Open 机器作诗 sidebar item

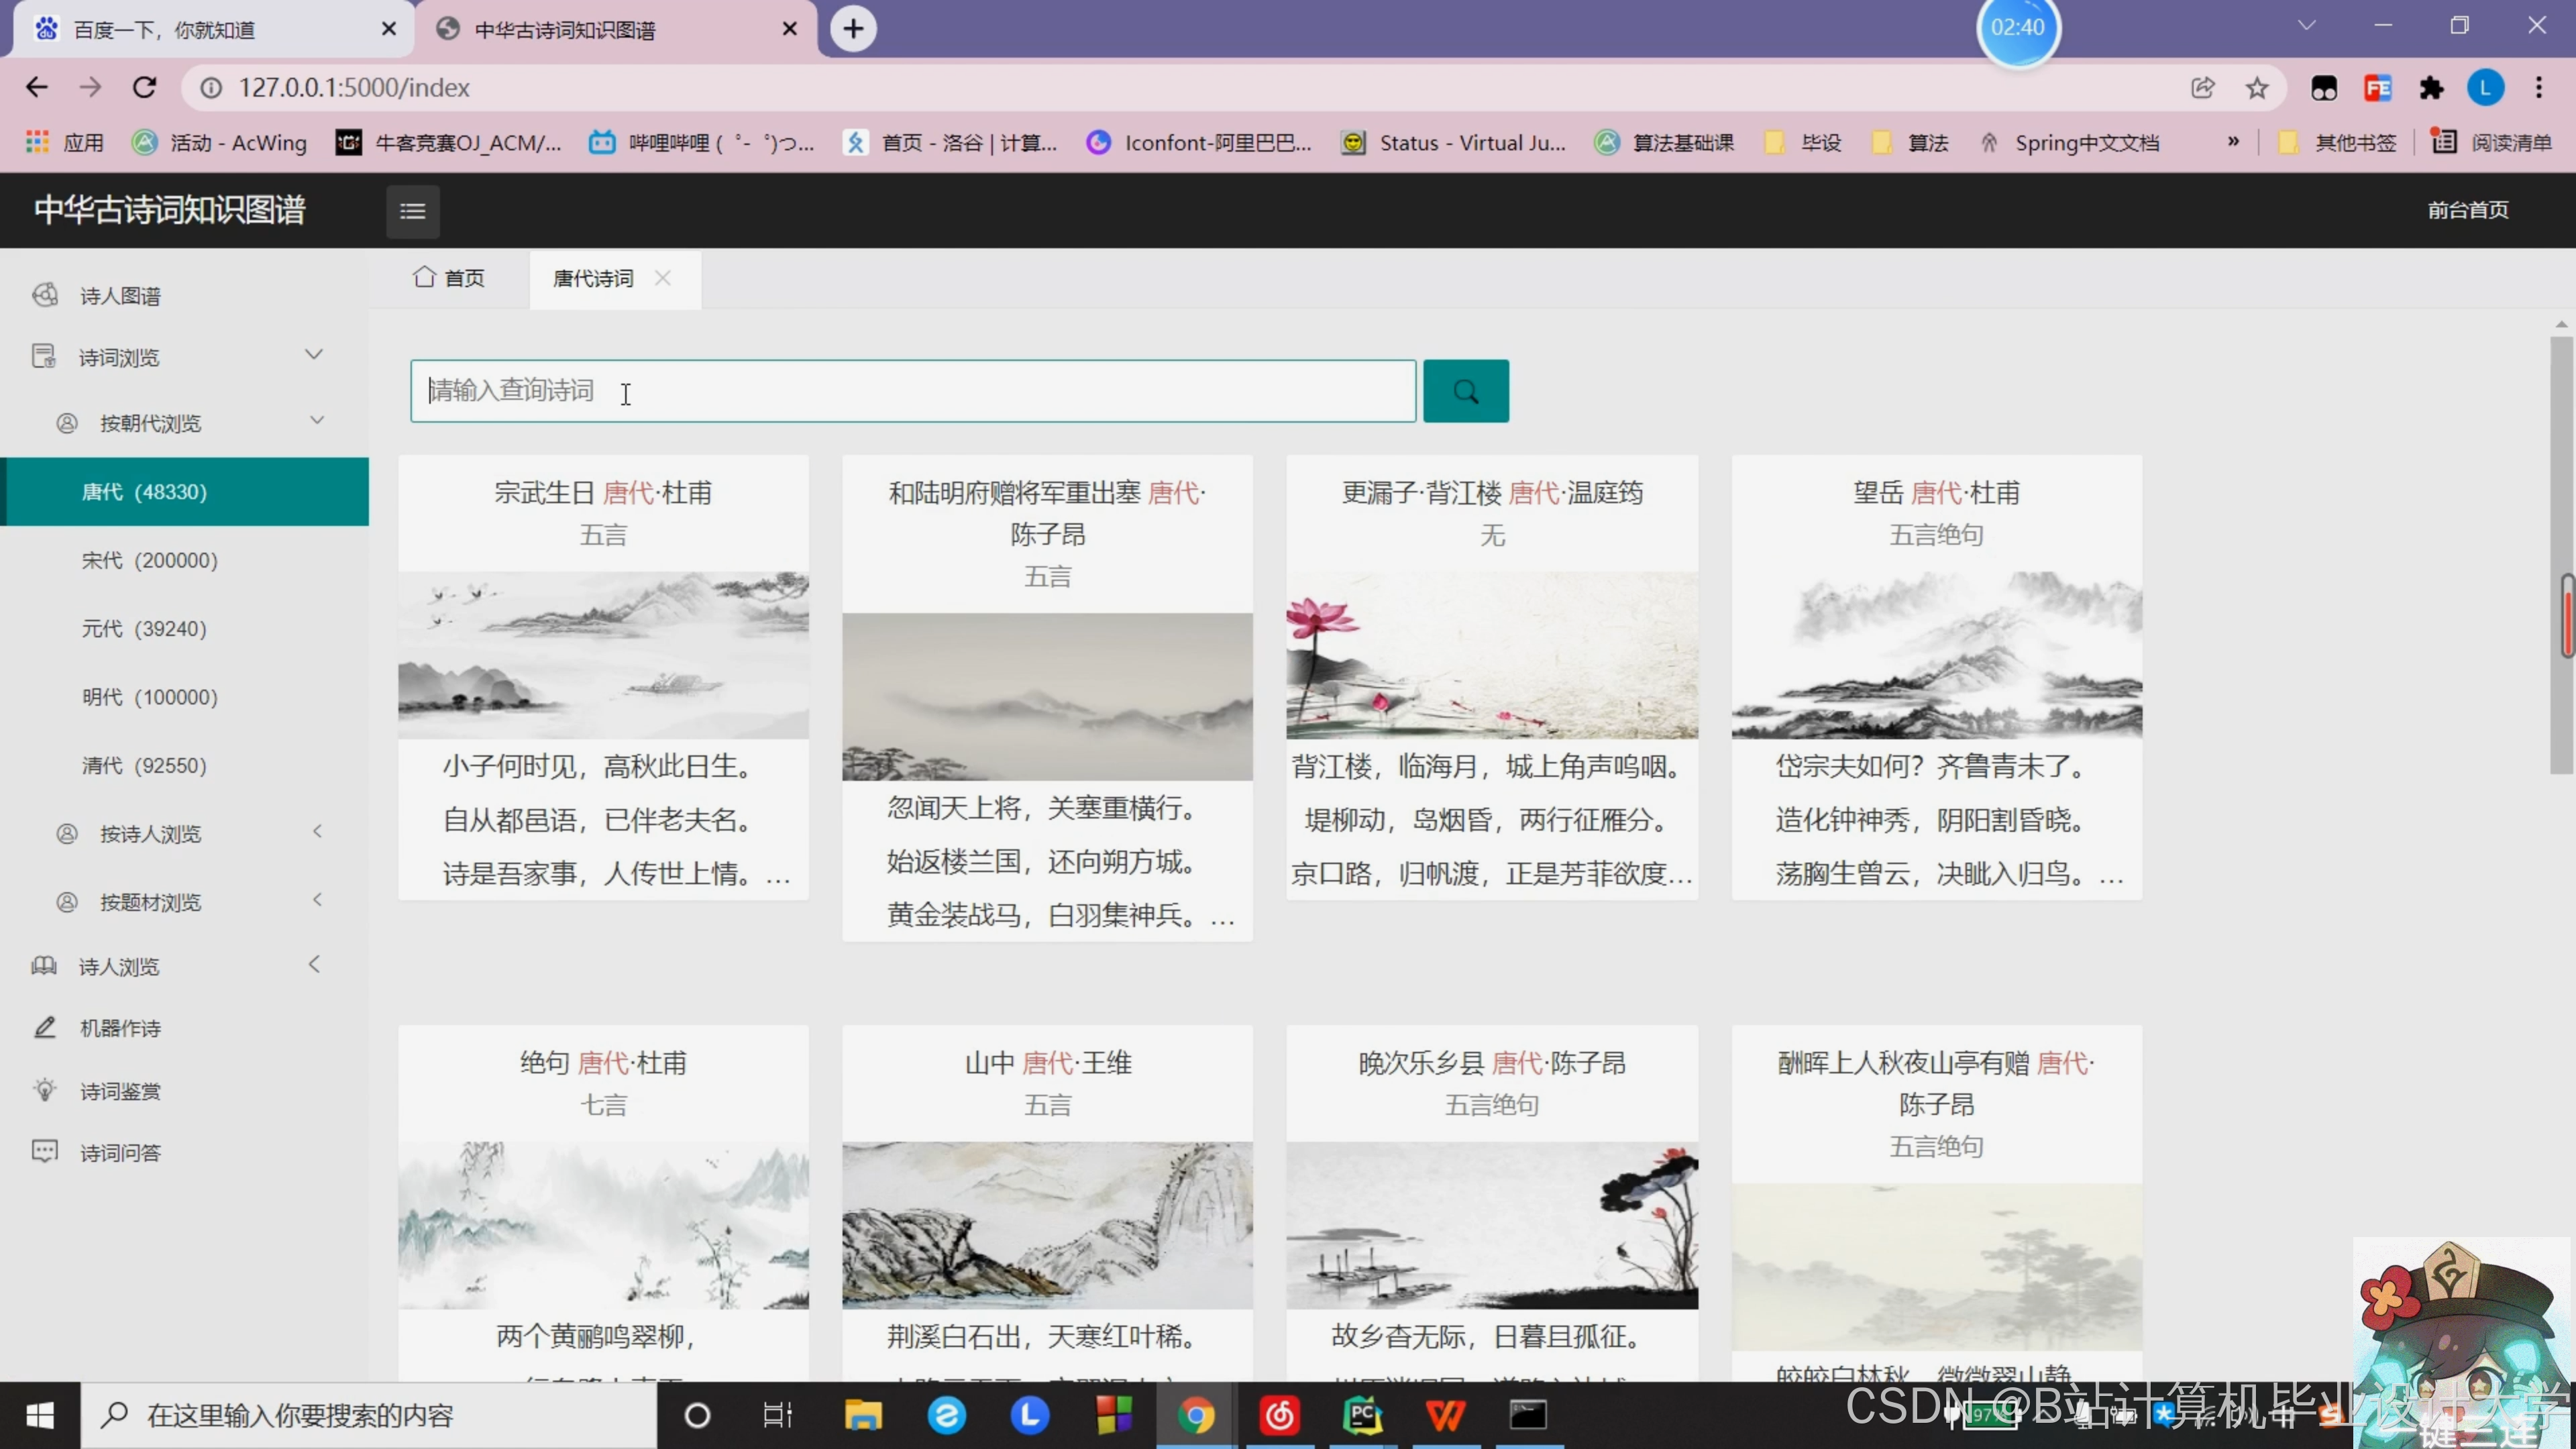point(120,1028)
